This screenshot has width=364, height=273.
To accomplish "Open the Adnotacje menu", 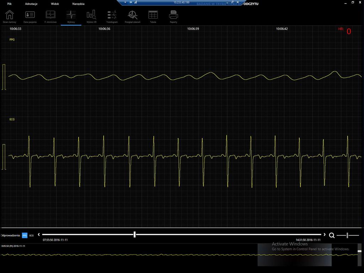I will click(31, 4).
